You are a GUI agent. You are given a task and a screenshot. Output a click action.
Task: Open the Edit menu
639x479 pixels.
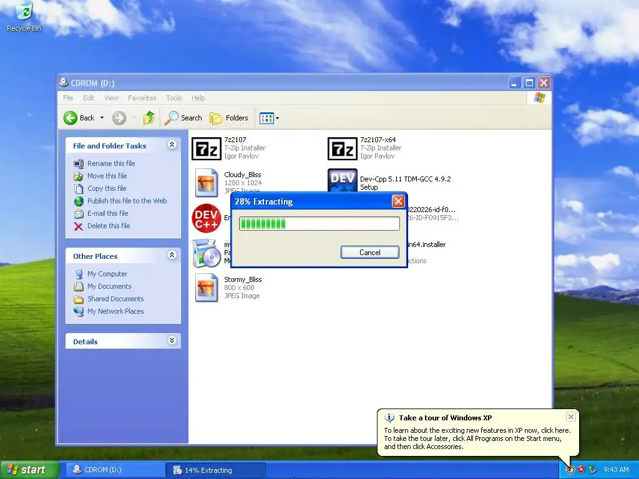[x=89, y=98]
